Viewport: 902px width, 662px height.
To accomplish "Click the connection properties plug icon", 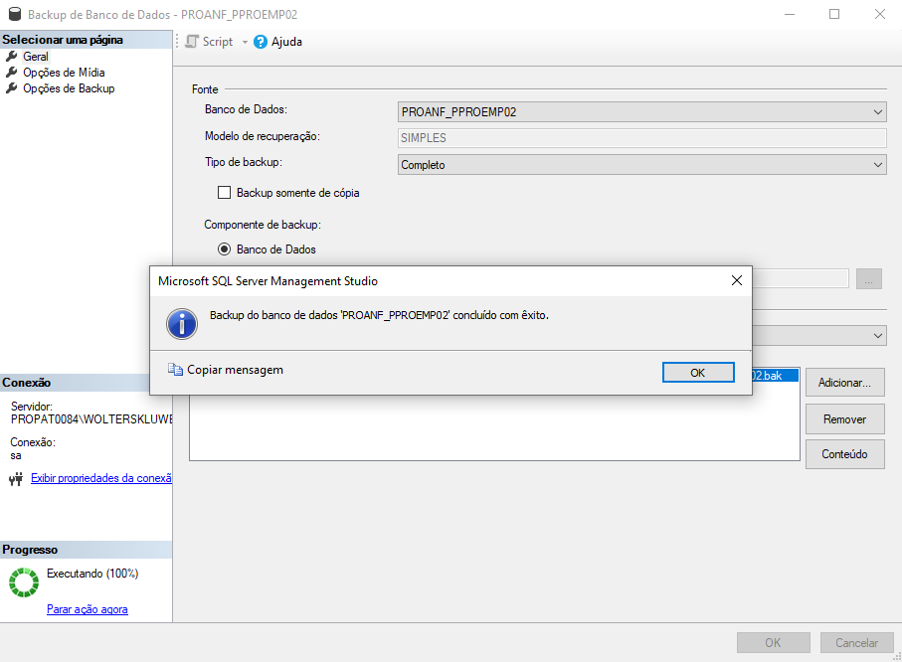I will [16, 478].
